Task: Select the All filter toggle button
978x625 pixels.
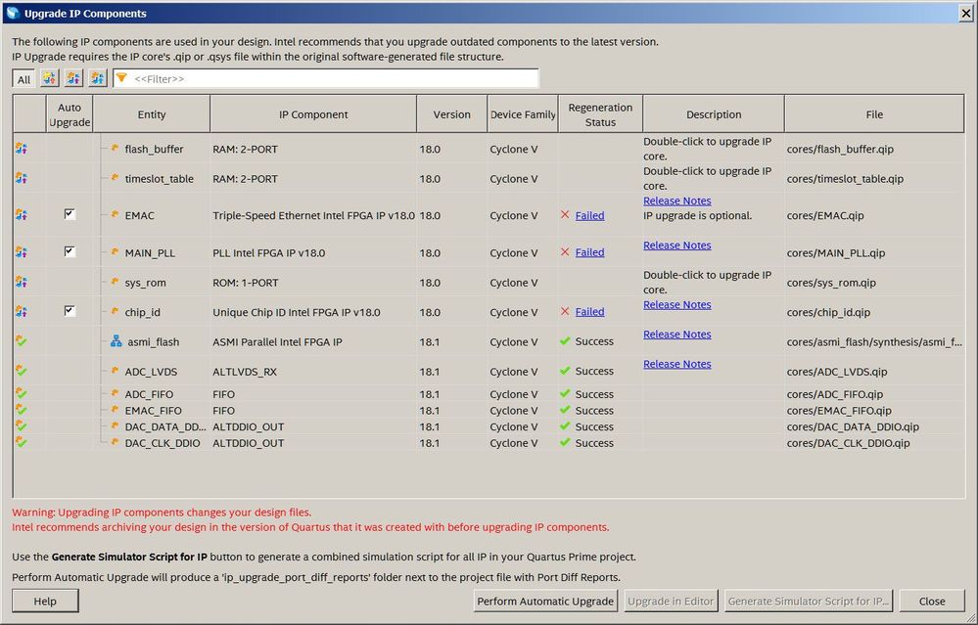Action: pyautogui.click(x=23, y=79)
